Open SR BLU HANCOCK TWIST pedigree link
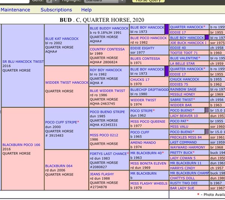Viewport: 225px width, 200px height. (x=23, y=62)
